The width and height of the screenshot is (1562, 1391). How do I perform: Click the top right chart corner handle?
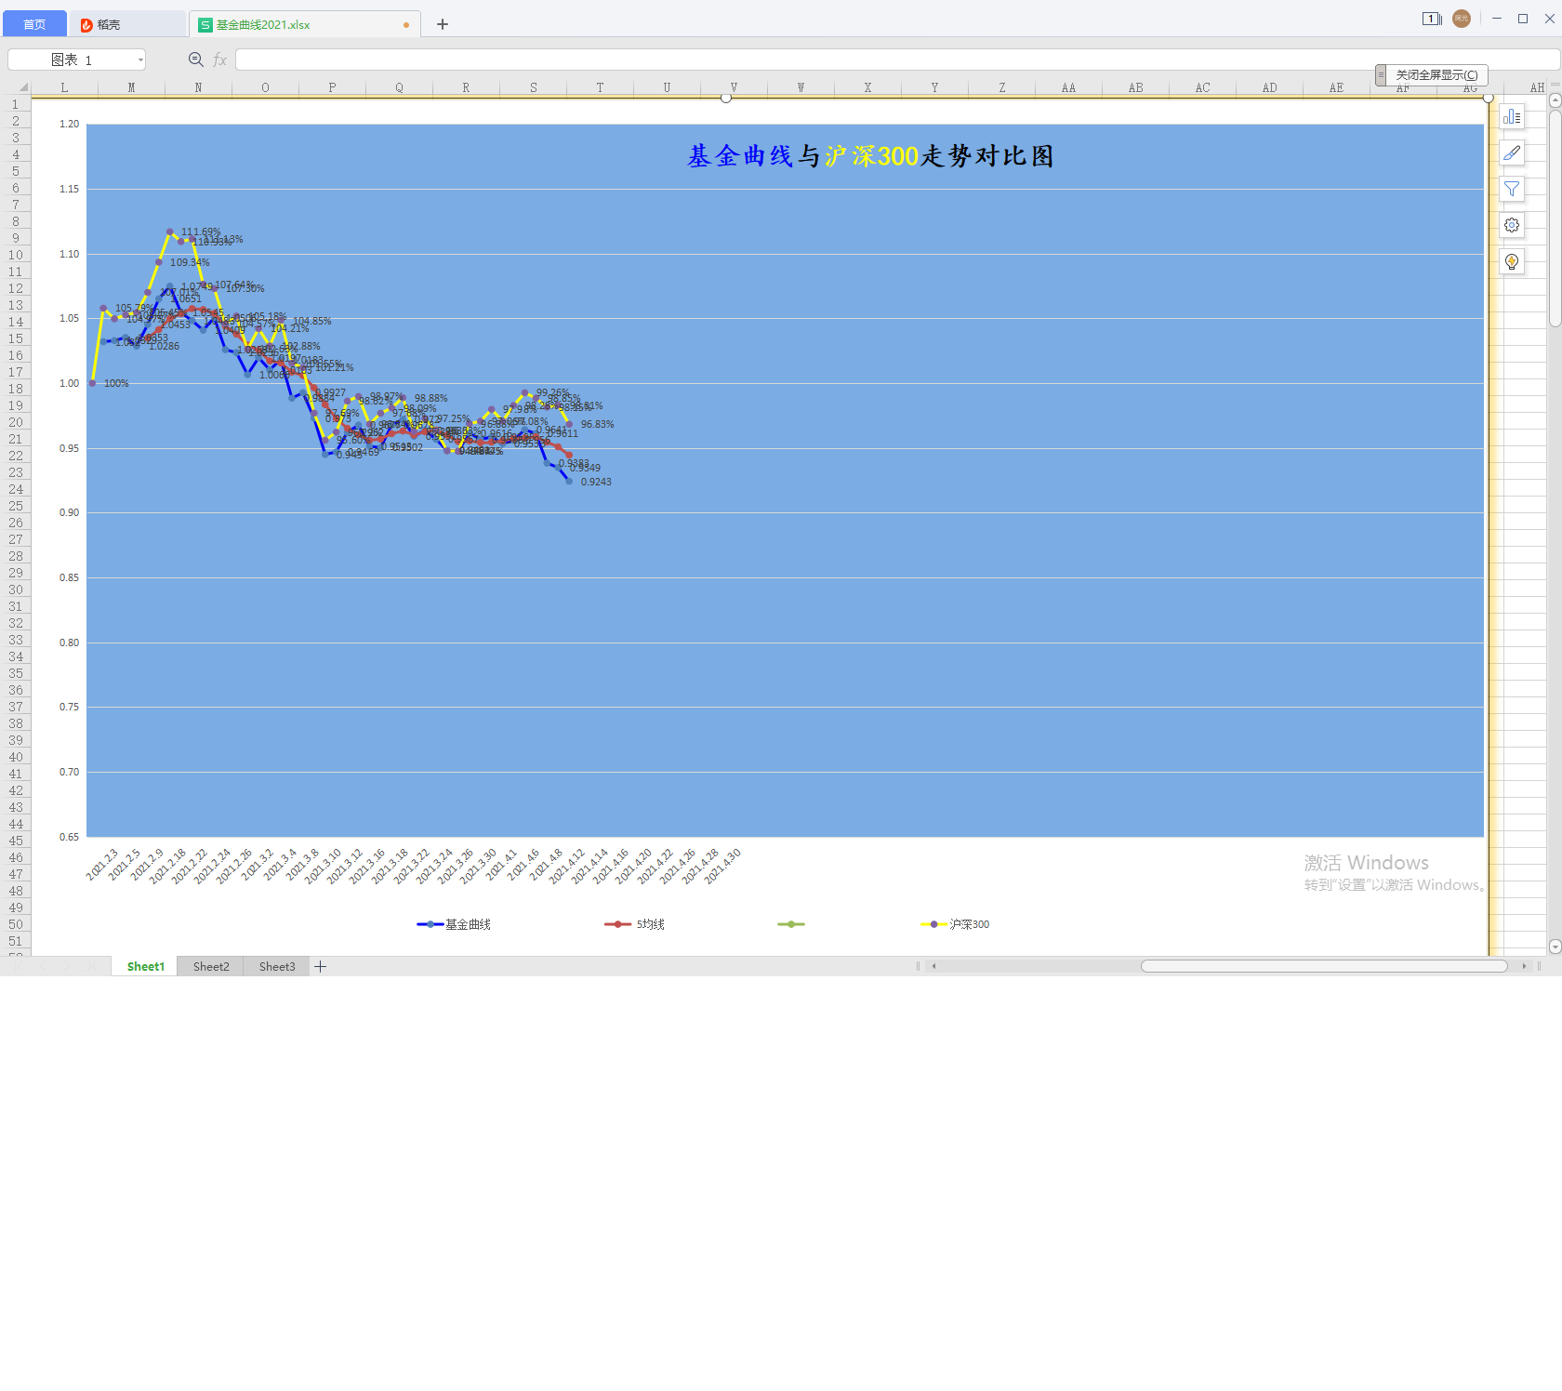coord(1489,98)
